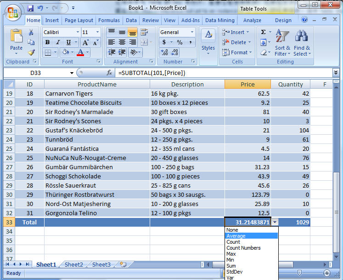
Task: Increase font size with Grow Font
Action: [x=85, y=42]
